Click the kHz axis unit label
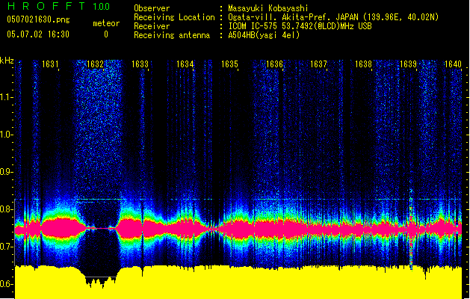This screenshot has width=470, height=299. coord(7,61)
